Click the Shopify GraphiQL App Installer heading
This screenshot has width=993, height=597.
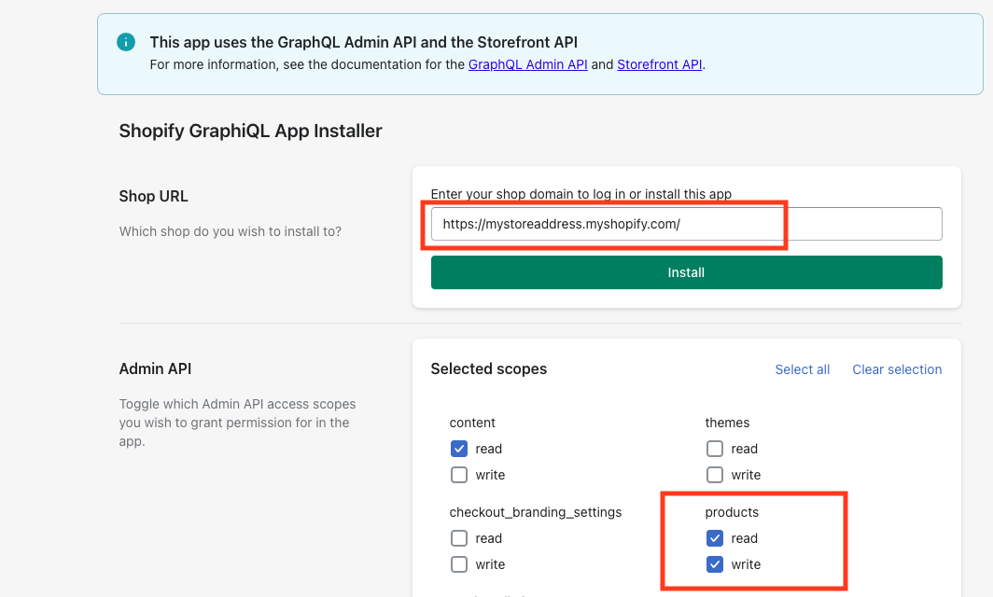click(250, 131)
